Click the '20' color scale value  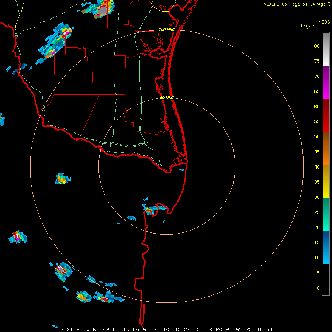317,228
